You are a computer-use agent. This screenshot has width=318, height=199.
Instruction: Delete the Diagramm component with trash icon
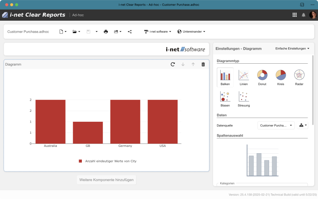pos(203,64)
